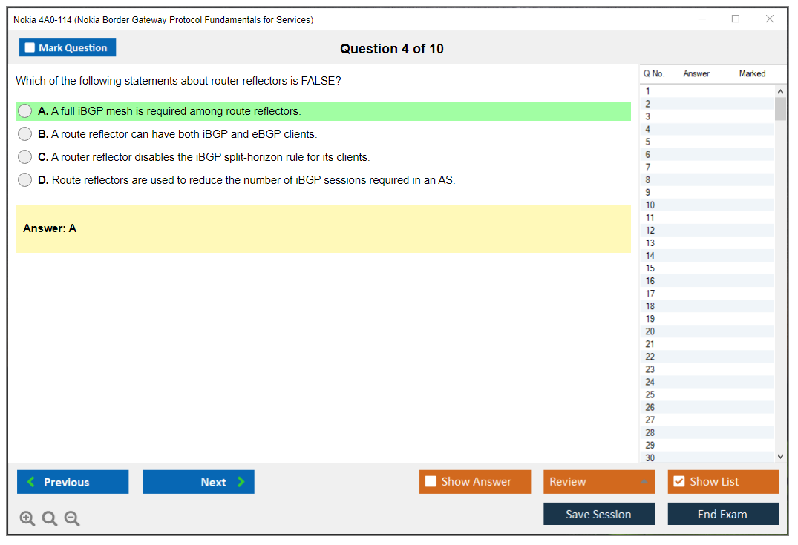Enable the Show Answer checkbox
Image resolution: width=798 pixels, height=545 pixels.
[431, 482]
